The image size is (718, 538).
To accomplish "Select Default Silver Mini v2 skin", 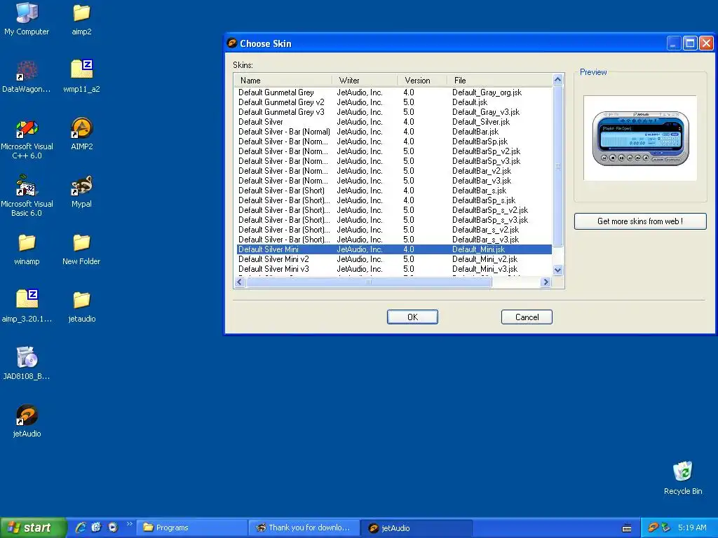I will tap(394, 259).
